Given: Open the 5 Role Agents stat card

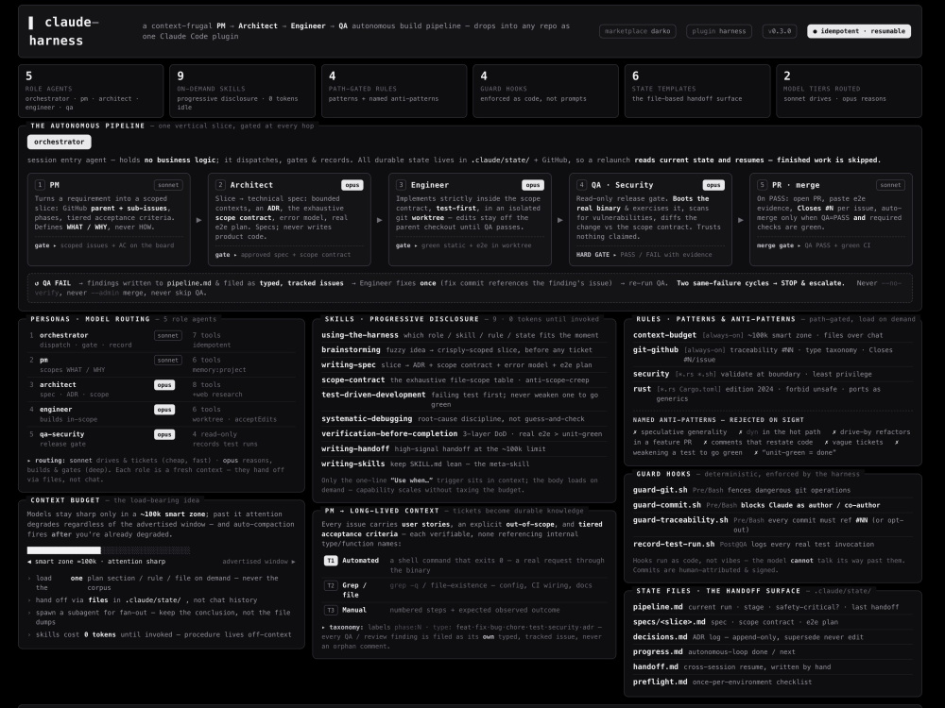Looking at the screenshot, I should (91, 91).
